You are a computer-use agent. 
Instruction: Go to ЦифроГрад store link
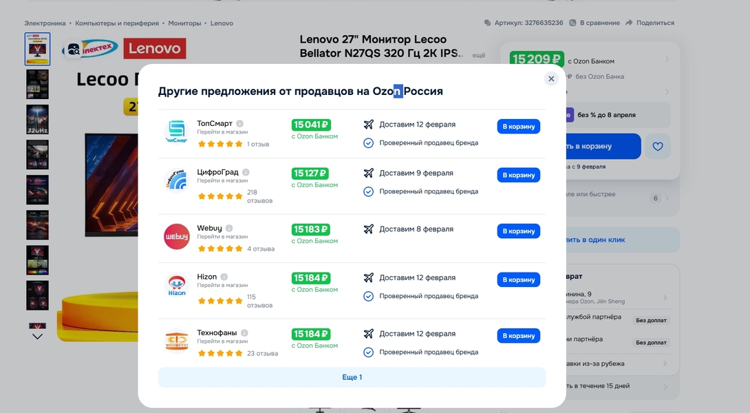222,181
